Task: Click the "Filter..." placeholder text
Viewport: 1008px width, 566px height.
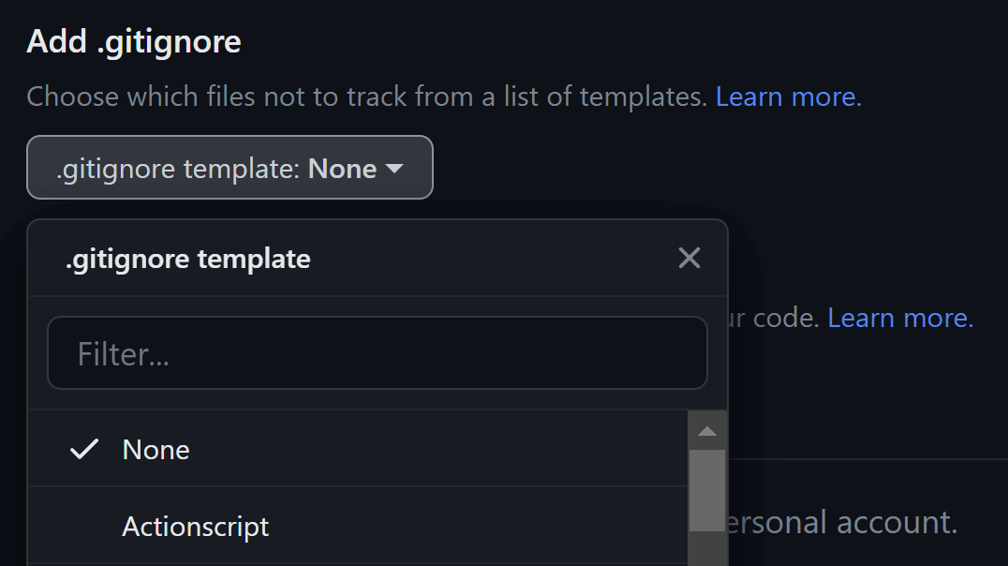Action: pyautogui.click(x=123, y=354)
